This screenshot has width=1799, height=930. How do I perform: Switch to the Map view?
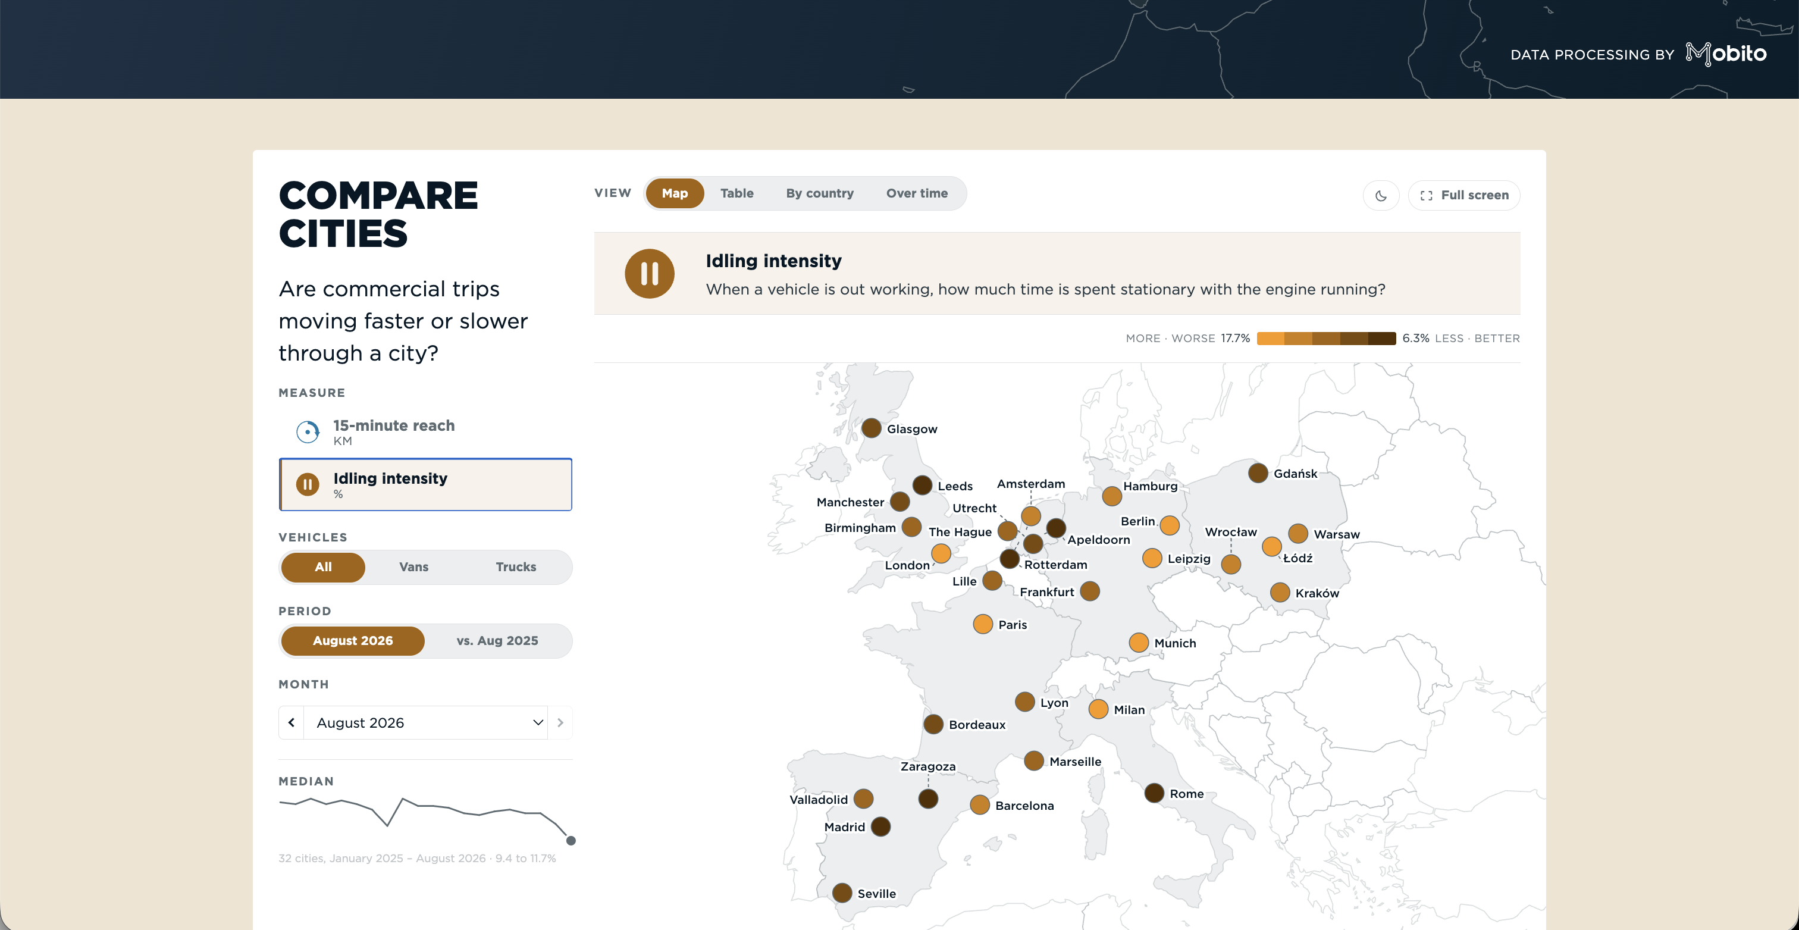tap(675, 193)
